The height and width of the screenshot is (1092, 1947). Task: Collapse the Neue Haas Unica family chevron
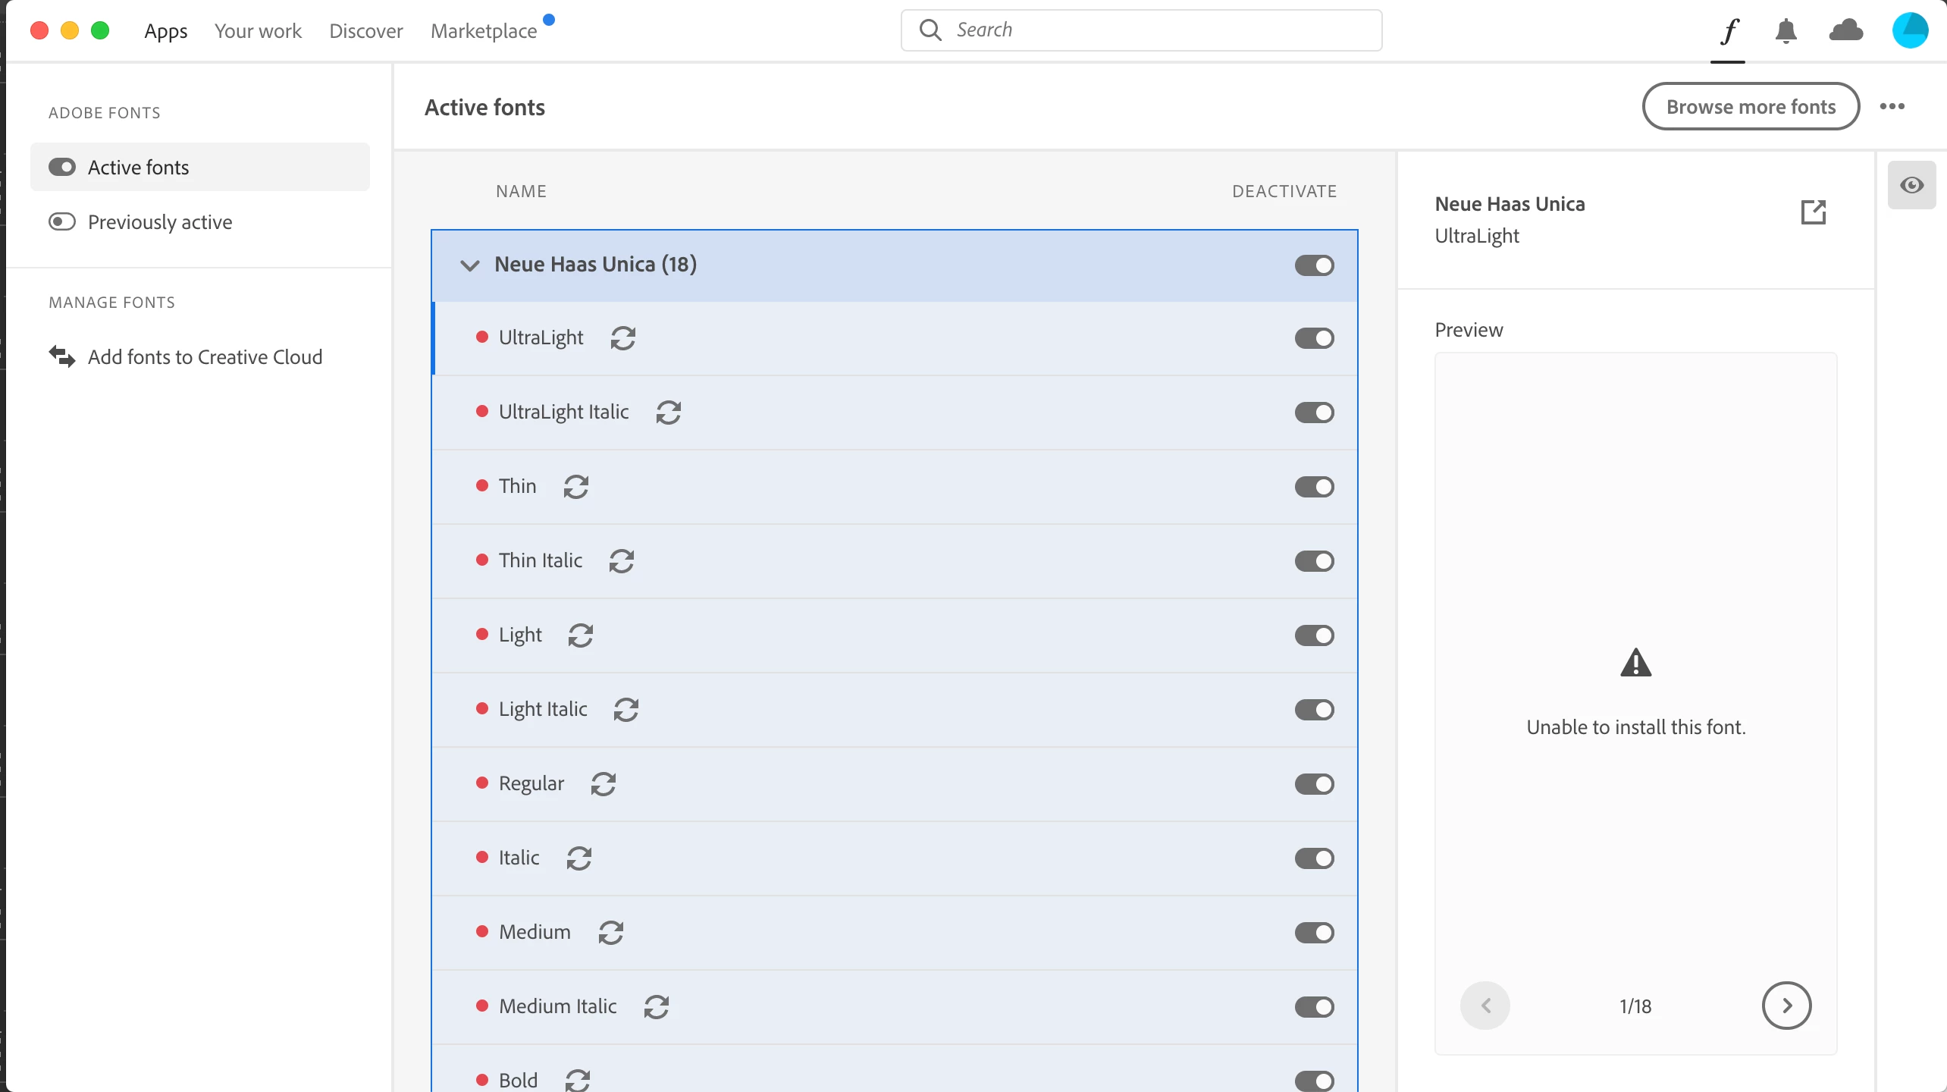pos(470,265)
